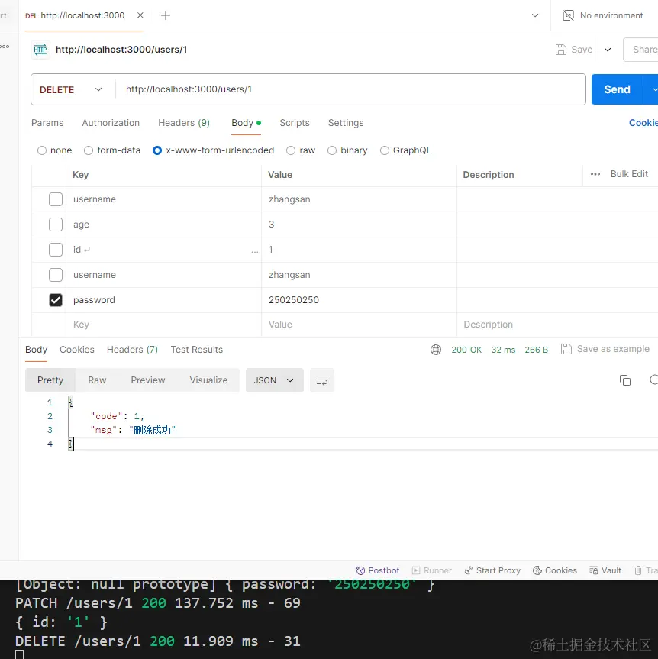Screen dimensions: 658x659
Task: Uncheck the password row checkbox
Action: (56, 300)
